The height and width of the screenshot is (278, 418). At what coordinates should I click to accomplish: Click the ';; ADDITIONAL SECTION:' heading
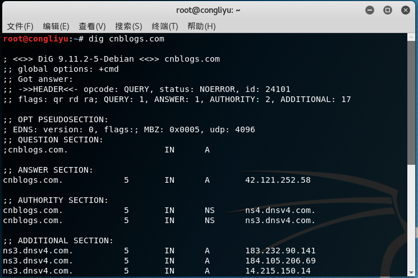tap(58, 240)
